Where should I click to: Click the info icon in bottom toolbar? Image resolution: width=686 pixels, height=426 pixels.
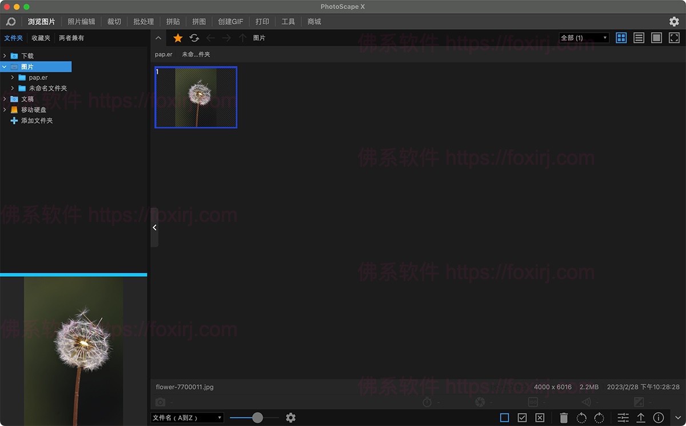click(658, 417)
